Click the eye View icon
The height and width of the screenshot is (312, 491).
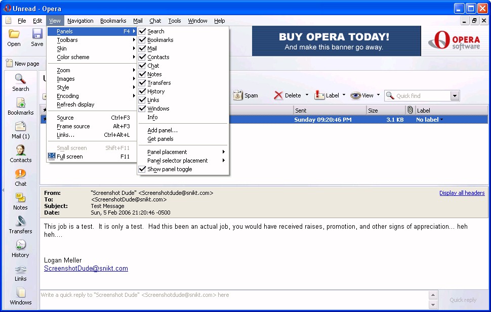click(x=355, y=95)
